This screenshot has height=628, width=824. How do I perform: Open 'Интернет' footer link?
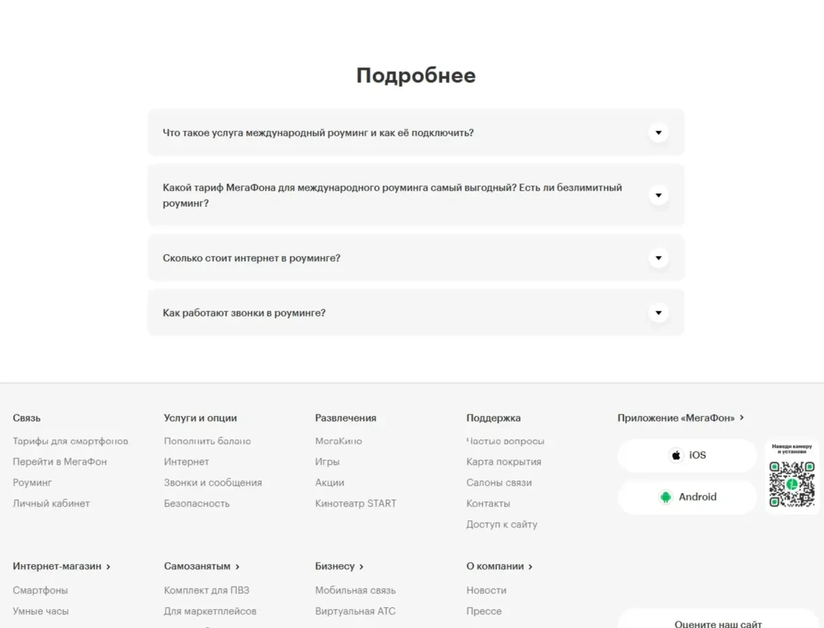click(187, 462)
